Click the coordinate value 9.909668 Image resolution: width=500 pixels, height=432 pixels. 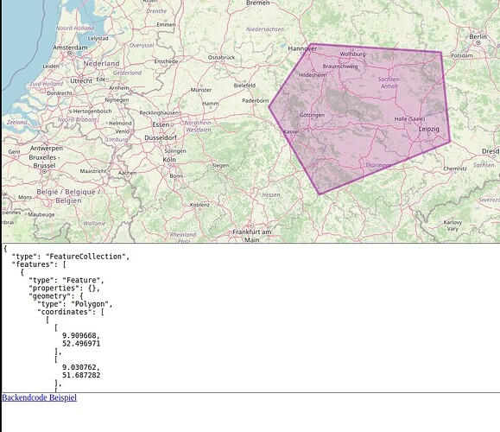(81, 335)
